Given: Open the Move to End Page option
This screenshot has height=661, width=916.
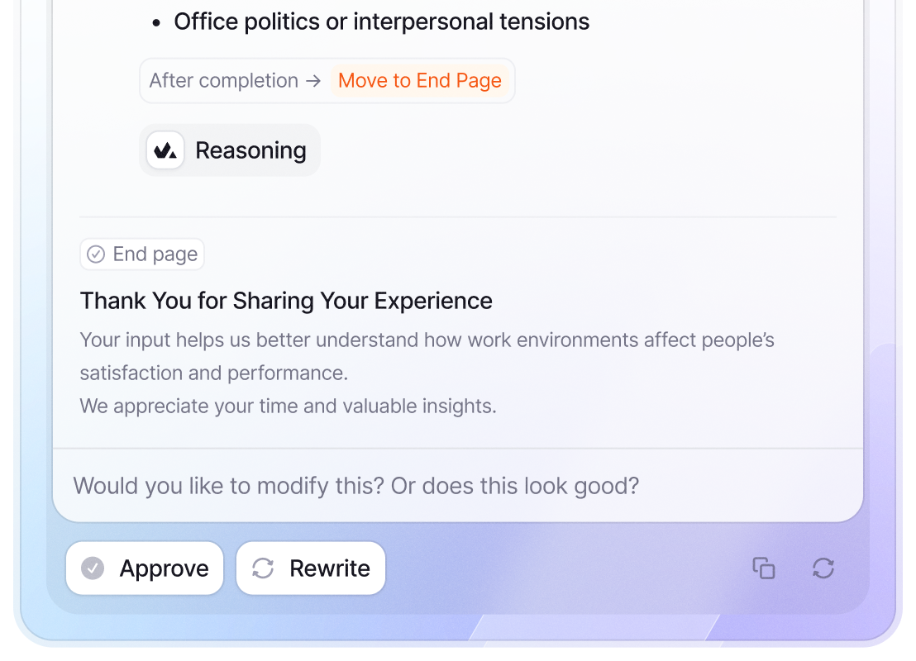Looking at the screenshot, I should coord(420,80).
